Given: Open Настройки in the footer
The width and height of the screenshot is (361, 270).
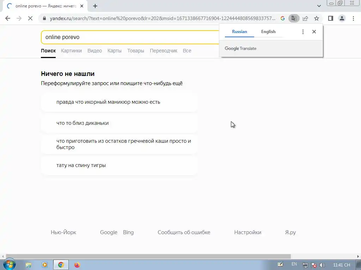Looking at the screenshot, I should [x=248, y=232].
